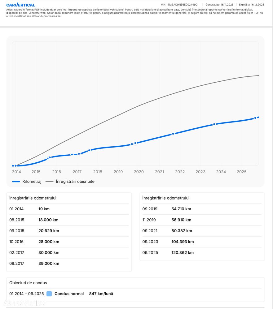The width and height of the screenshot is (273, 309).
Task: Click the Obiceiuri de condus section heading
Action: pyautogui.click(x=28, y=283)
